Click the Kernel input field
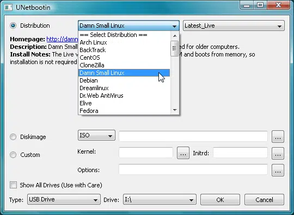The height and width of the screenshot is (215, 294). pos(146,153)
